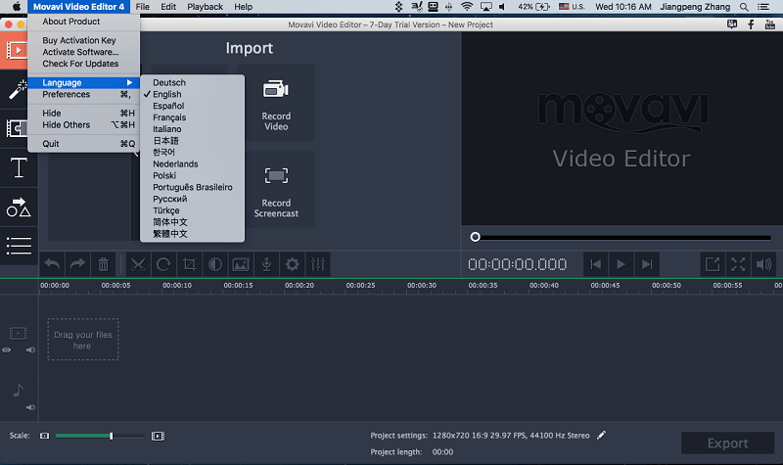
Task: Open the Import media sidebar tab
Action: click(15, 50)
